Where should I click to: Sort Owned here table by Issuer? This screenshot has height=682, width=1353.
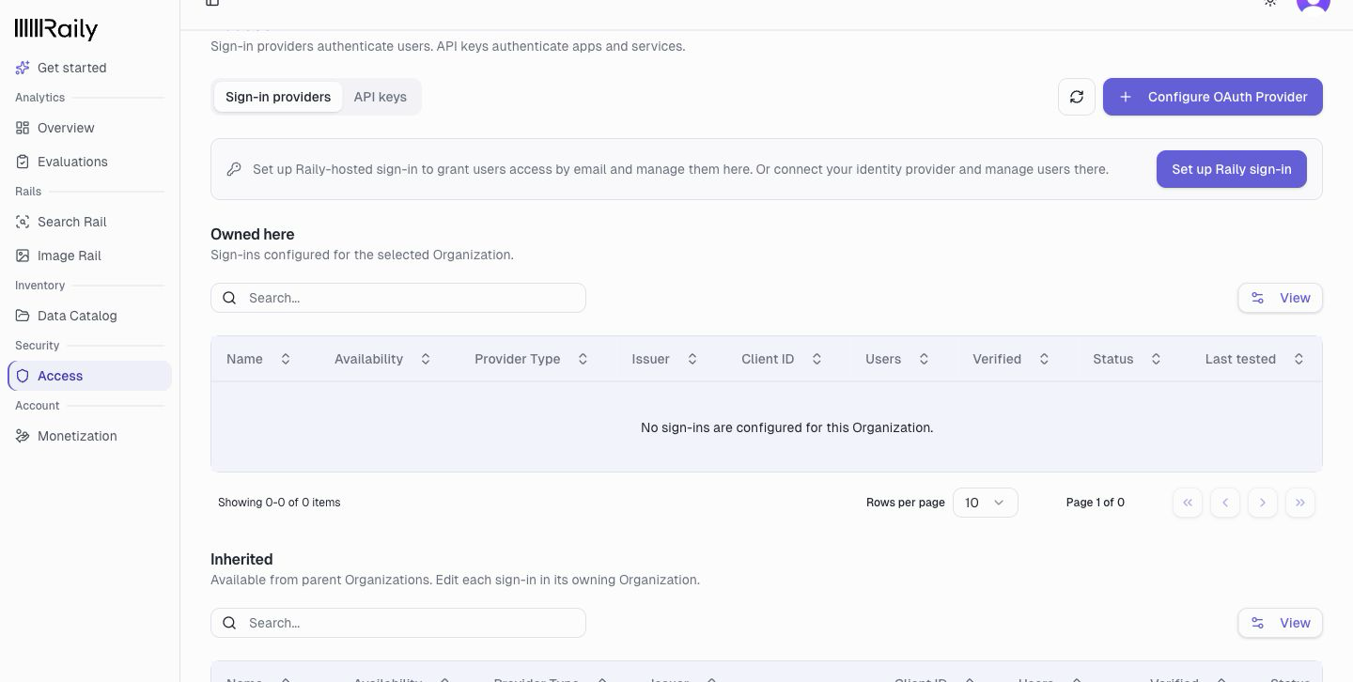click(x=665, y=359)
